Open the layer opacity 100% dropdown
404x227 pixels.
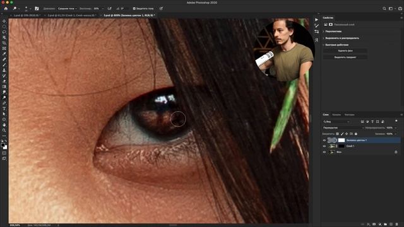point(396,127)
